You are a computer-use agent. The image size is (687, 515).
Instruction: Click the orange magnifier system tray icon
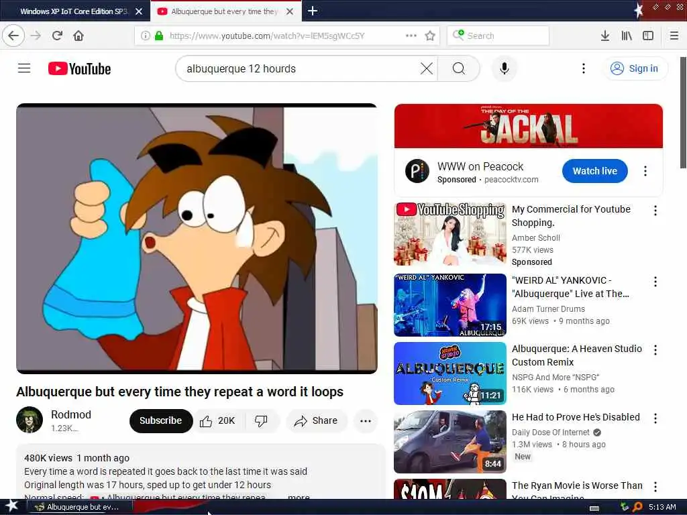point(637,507)
